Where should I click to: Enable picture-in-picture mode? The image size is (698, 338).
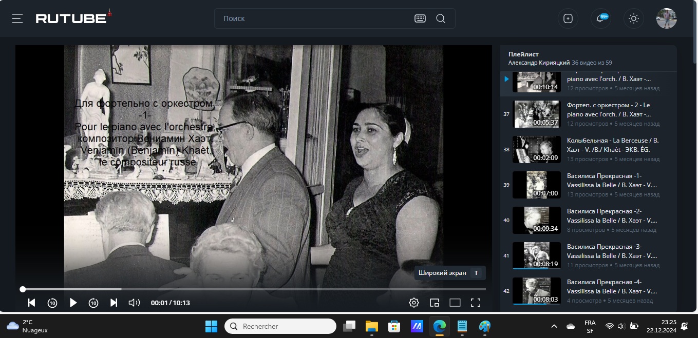tap(435, 303)
